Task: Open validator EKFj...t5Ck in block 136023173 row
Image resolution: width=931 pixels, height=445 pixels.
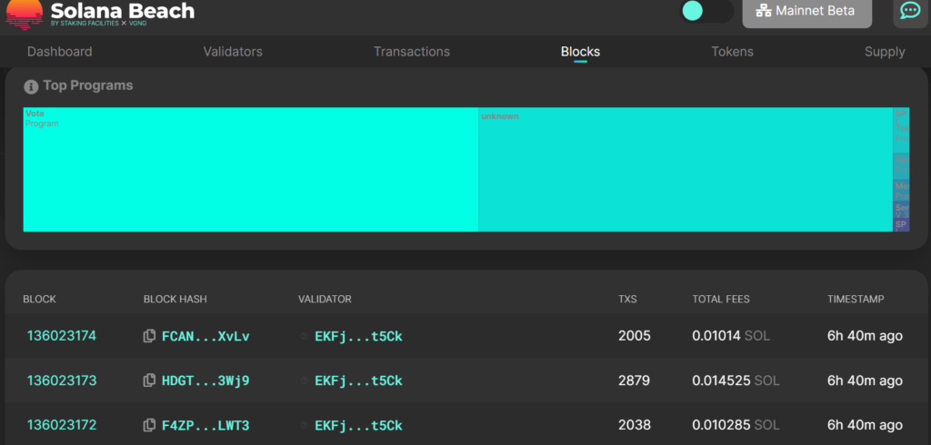Action: click(x=358, y=381)
